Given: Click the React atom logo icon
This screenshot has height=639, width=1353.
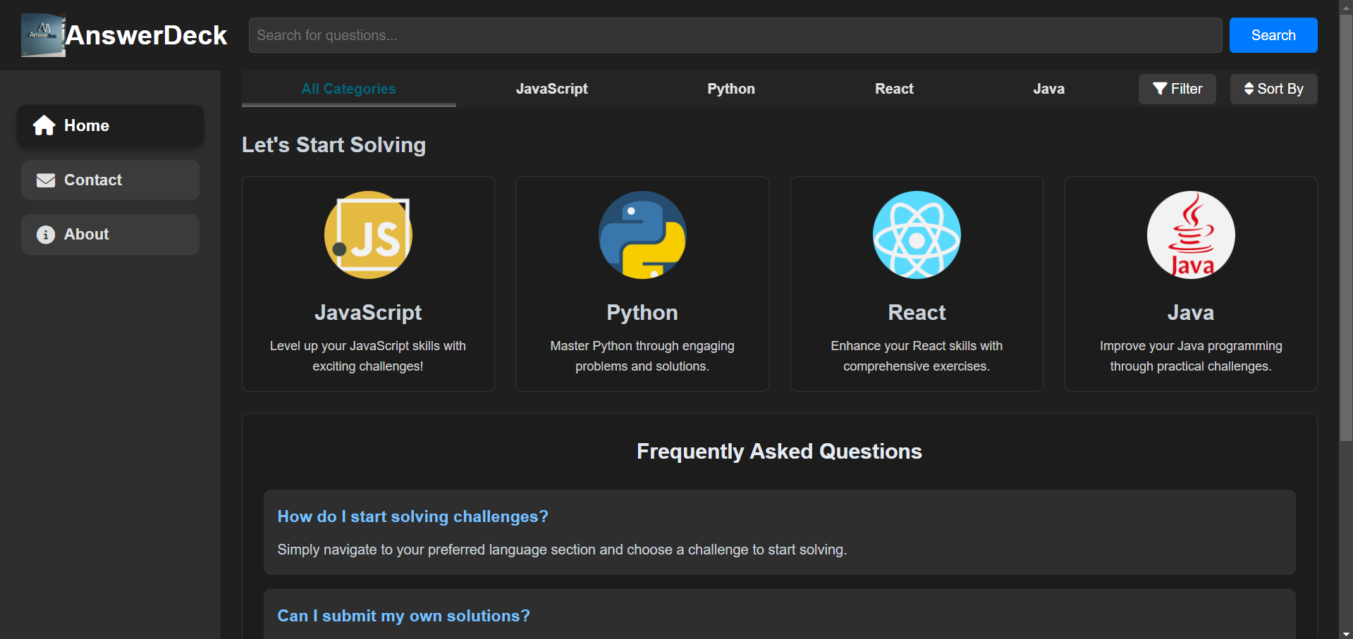Looking at the screenshot, I should 917,235.
